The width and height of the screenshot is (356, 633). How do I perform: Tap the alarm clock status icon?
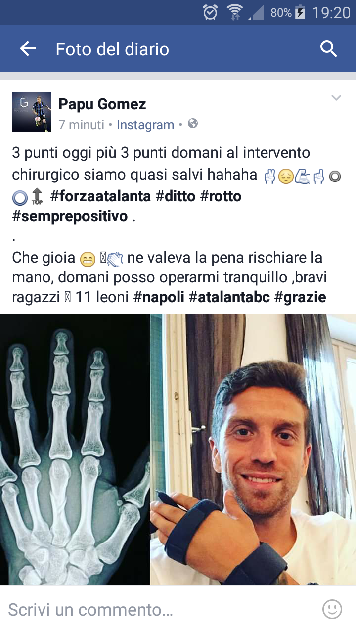[210, 12]
